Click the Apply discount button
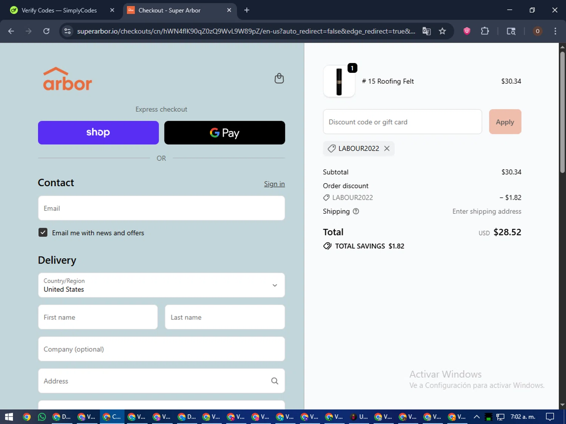The height and width of the screenshot is (424, 566). pyautogui.click(x=505, y=122)
